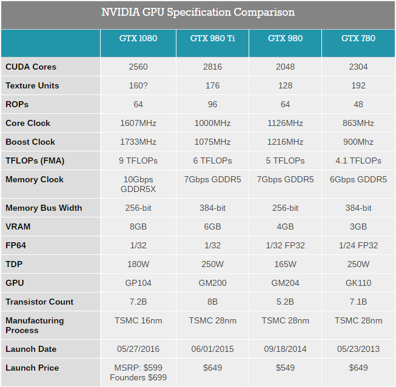Select the GK110 GPU cell
The image size is (396, 387).
tap(358, 283)
